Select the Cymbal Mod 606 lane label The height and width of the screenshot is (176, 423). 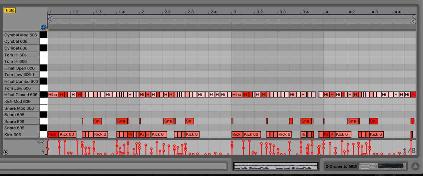[21, 35]
